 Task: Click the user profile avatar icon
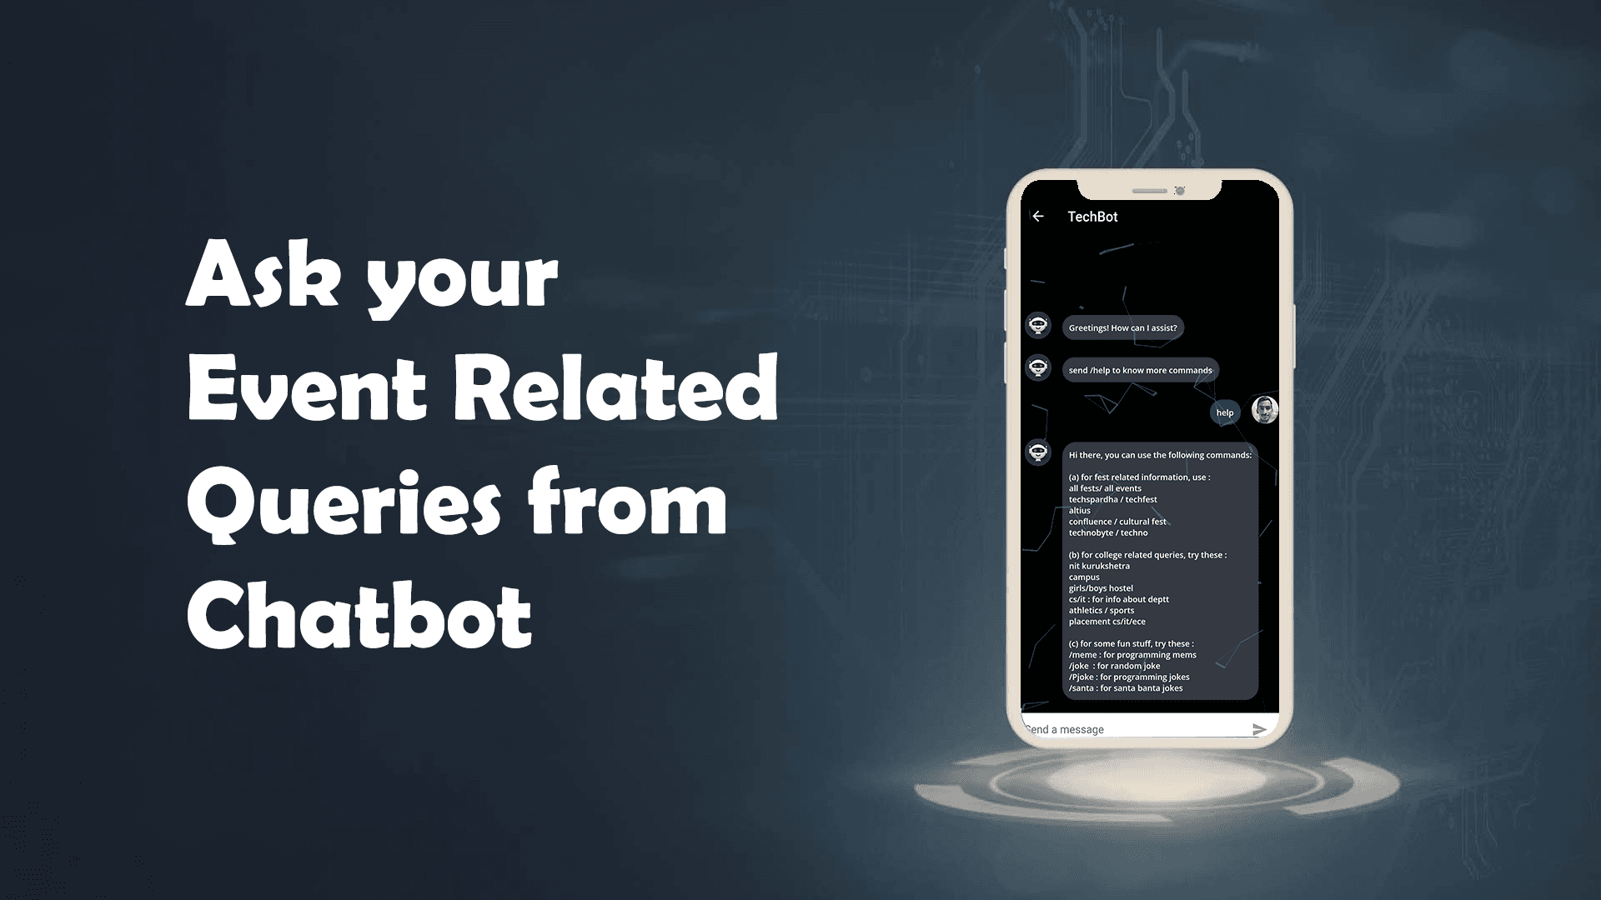[1262, 412]
